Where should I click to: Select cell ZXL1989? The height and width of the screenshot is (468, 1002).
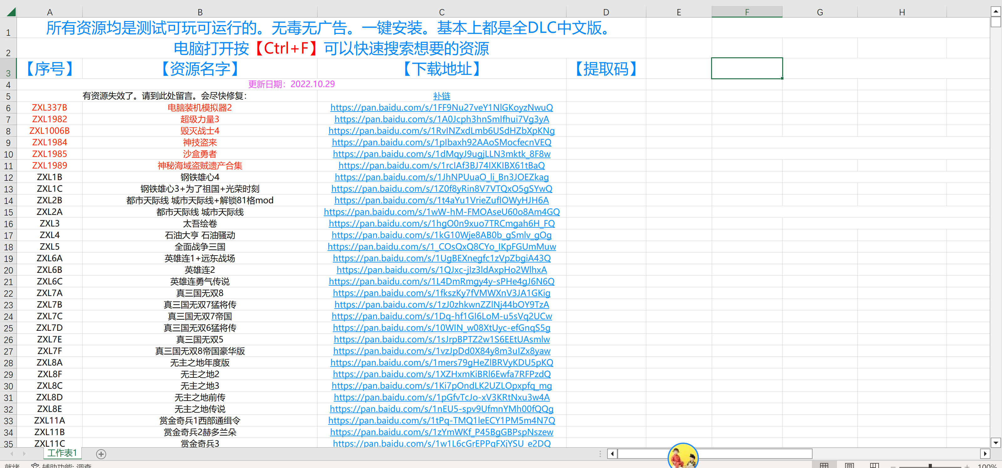pyautogui.click(x=49, y=165)
